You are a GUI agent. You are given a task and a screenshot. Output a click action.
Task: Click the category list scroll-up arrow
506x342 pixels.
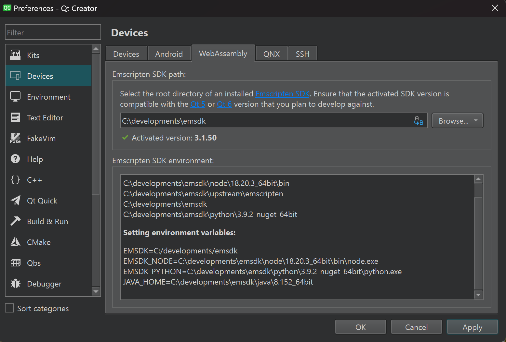click(96, 49)
